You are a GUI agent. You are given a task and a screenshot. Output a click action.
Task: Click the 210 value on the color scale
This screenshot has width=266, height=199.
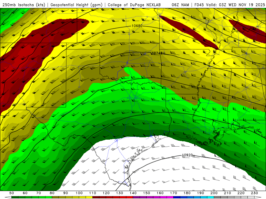227,193
